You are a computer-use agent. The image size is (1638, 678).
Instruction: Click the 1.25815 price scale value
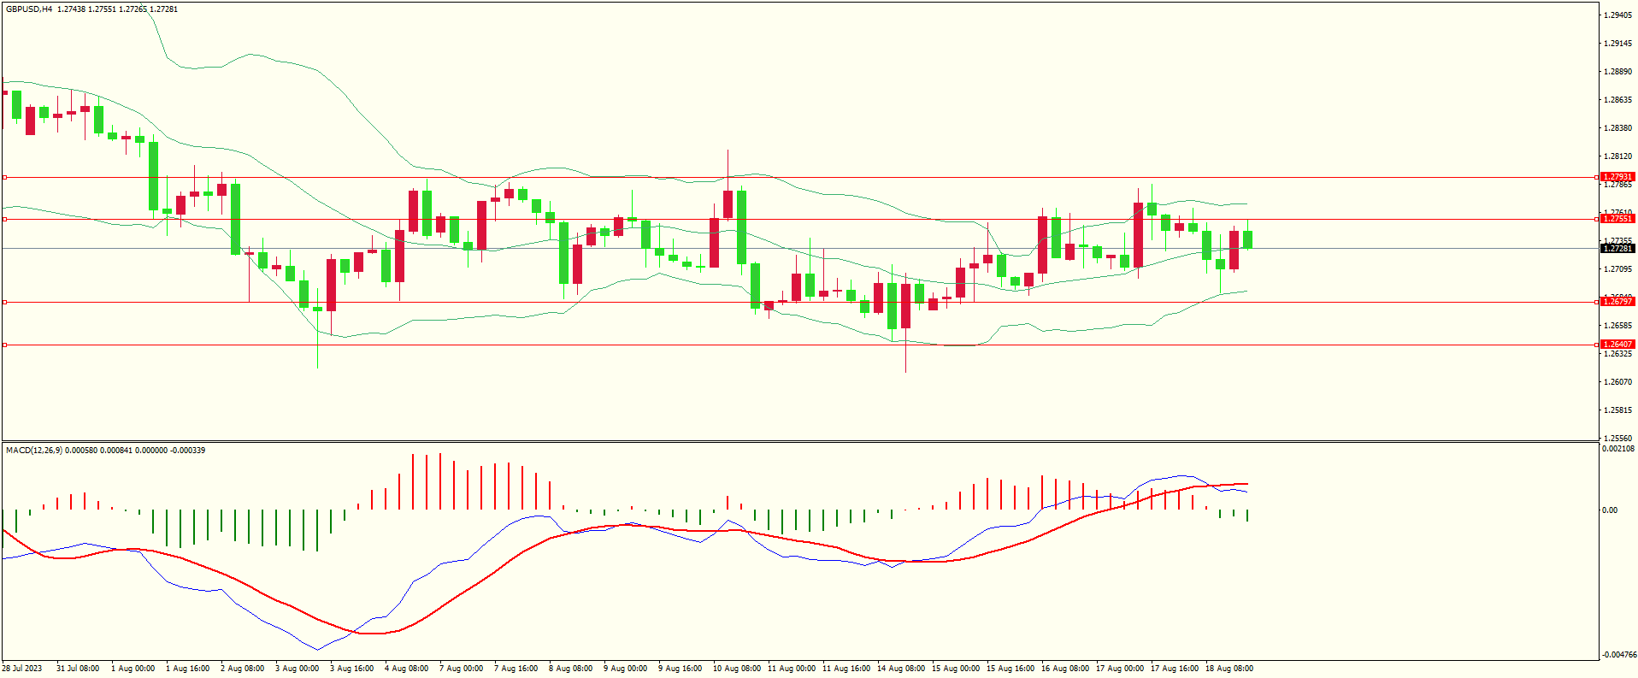pos(1617,410)
